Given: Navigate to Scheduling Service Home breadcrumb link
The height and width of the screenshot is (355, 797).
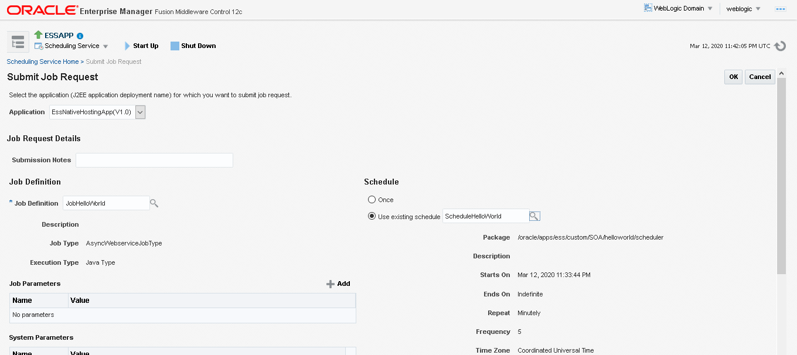Looking at the screenshot, I should point(43,61).
